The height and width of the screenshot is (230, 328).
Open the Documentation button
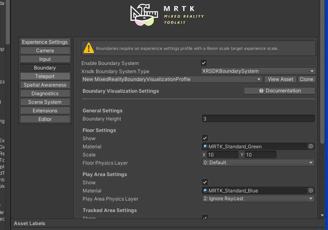(279, 91)
